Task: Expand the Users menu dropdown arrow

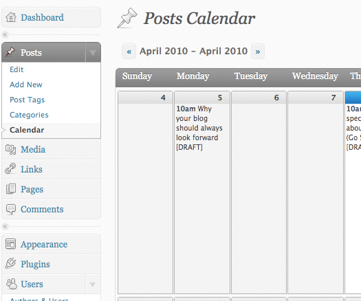Action: pyautogui.click(x=93, y=285)
